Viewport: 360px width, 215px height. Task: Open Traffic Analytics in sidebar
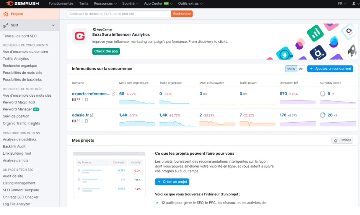point(16,59)
